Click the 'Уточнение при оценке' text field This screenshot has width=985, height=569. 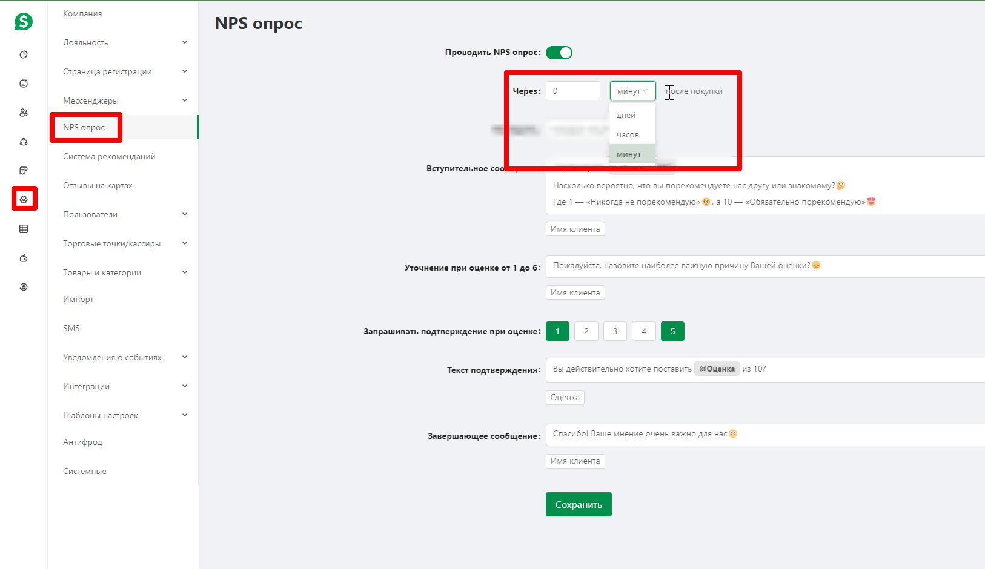click(765, 266)
